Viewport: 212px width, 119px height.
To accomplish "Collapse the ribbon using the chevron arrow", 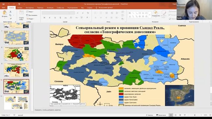I will point(210,22).
